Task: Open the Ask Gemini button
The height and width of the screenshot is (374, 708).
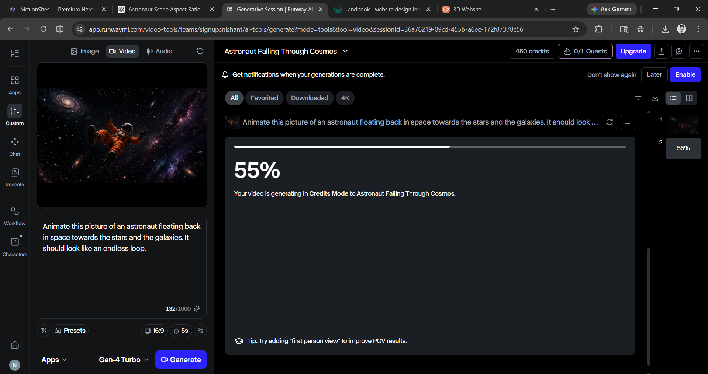Action: tap(612, 9)
